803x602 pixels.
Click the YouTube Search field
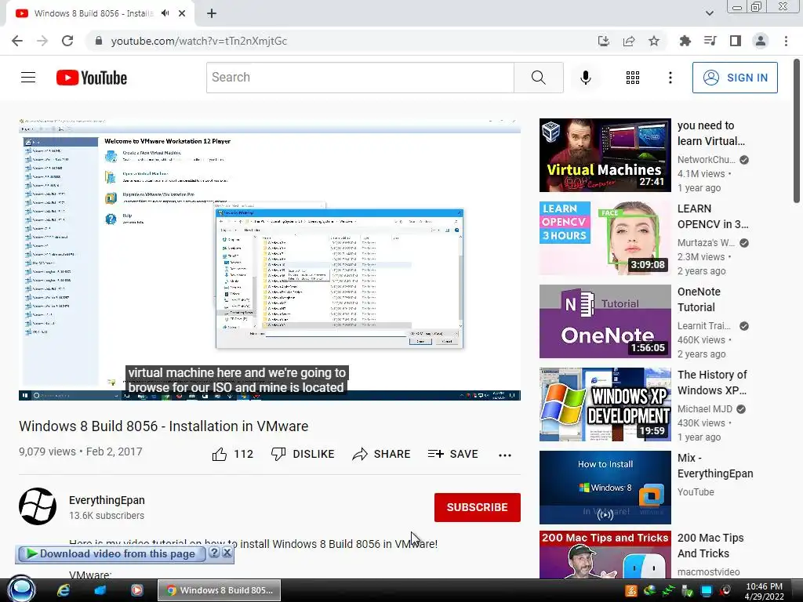360,78
